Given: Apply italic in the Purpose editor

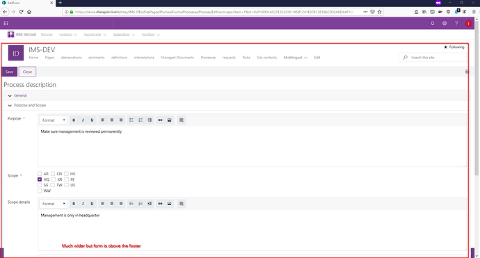Looking at the screenshot, I should 83,120.
